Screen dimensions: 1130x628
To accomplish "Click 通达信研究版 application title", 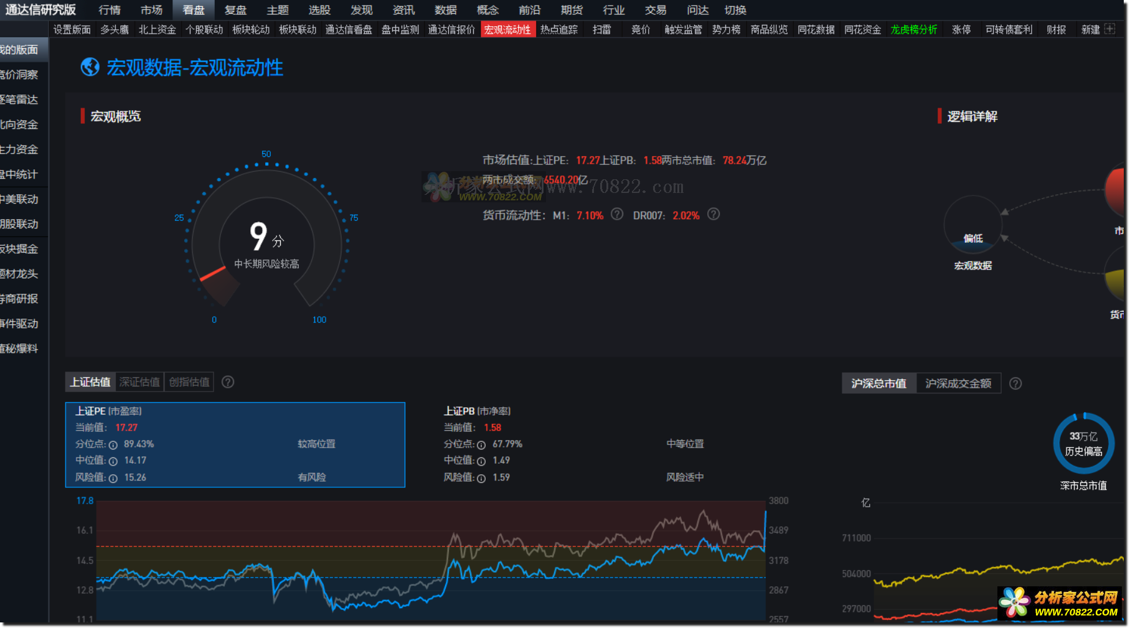I will (x=40, y=10).
